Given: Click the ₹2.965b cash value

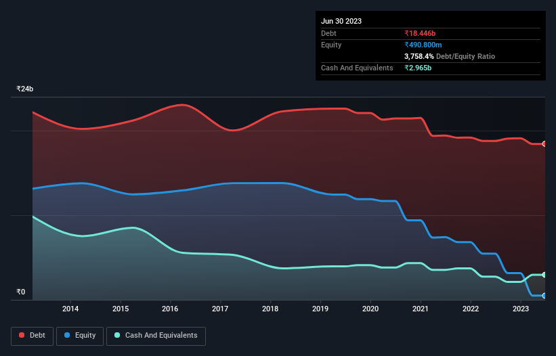Looking at the screenshot, I should pyautogui.click(x=418, y=68).
